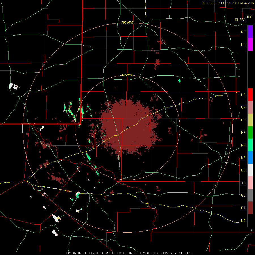Click the light green RA legend swatch

click(250, 145)
